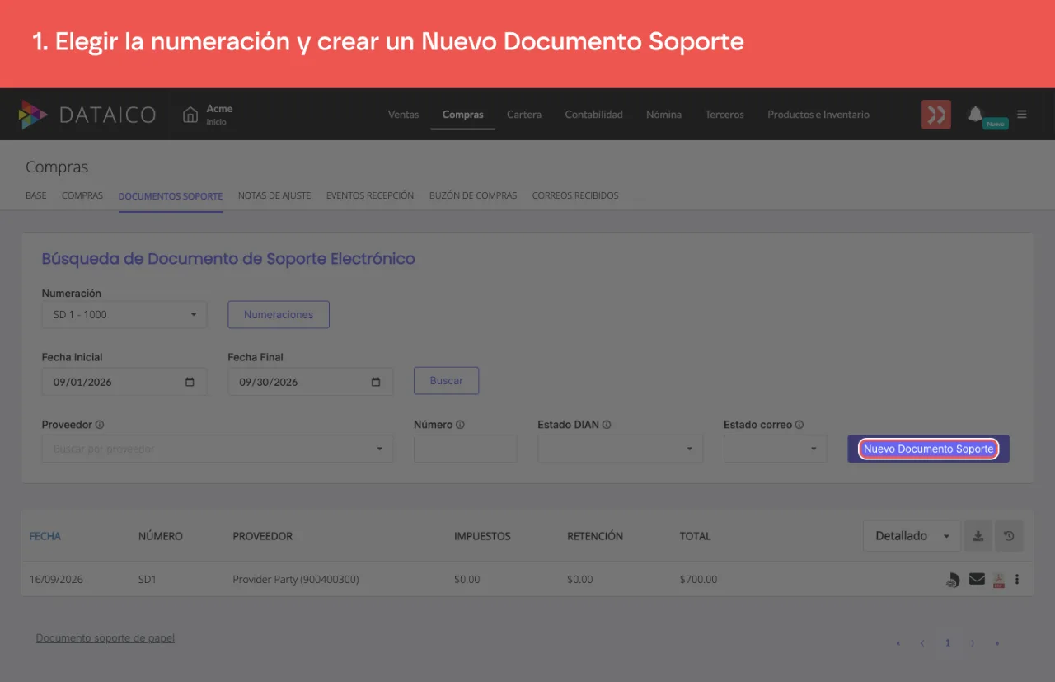The height and width of the screenshot is (682, 1055).
Task: Open the Cartera menu
Action: coord(524,115)
